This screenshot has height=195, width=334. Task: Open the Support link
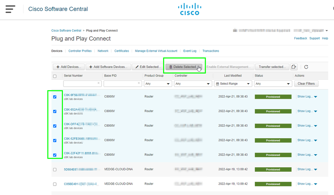tap(314, 38)
